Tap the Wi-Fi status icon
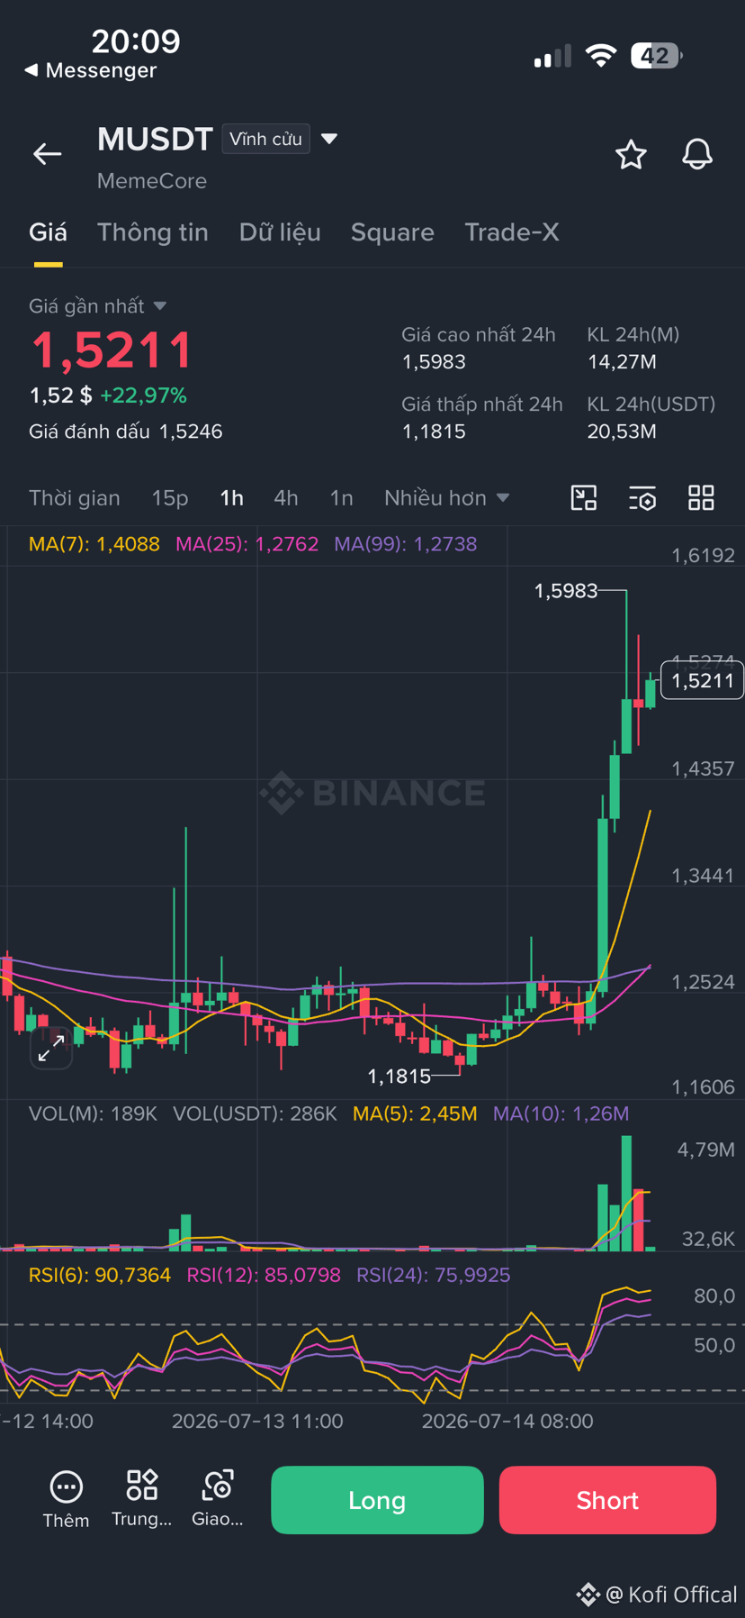This screenshot has height=1618, width=745. pos(600,56)
